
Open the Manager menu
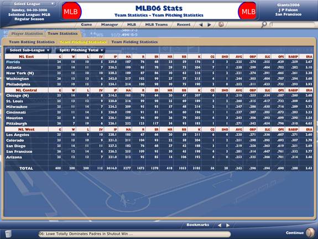click(110, 24)
